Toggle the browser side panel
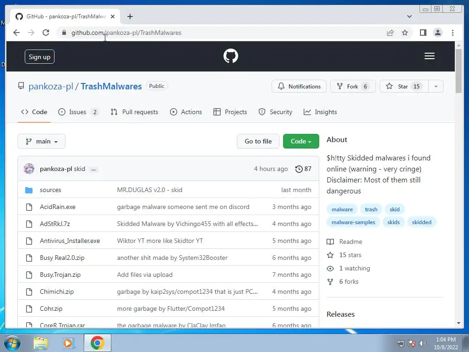Screen dimensions: 469x352 tap(423, 33)
